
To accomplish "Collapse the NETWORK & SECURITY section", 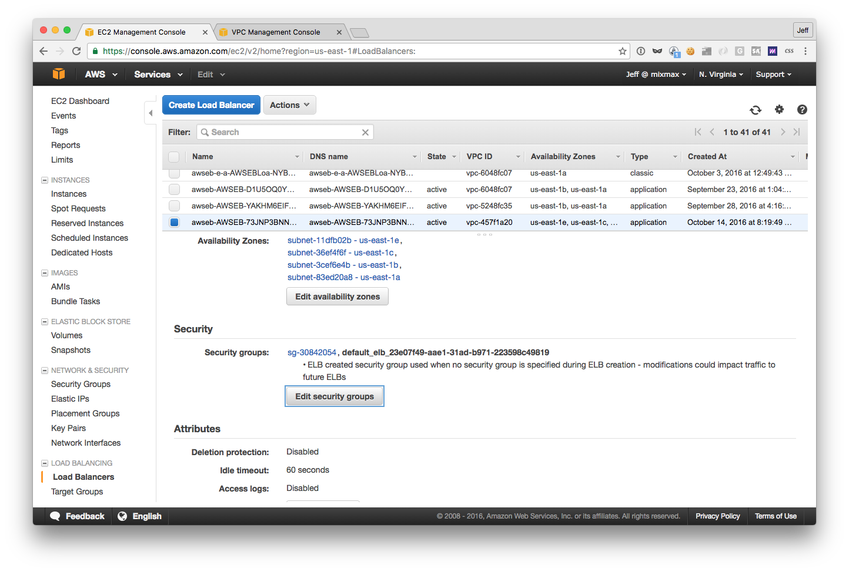I will click(45, 371).
